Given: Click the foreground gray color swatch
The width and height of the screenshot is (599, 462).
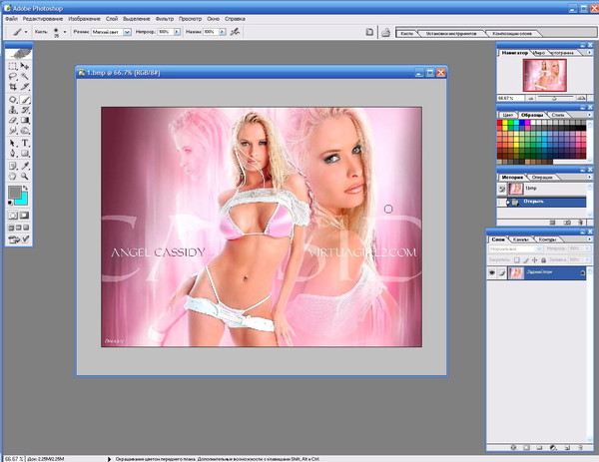Looking at the screenshot, I should pos(15,193).
